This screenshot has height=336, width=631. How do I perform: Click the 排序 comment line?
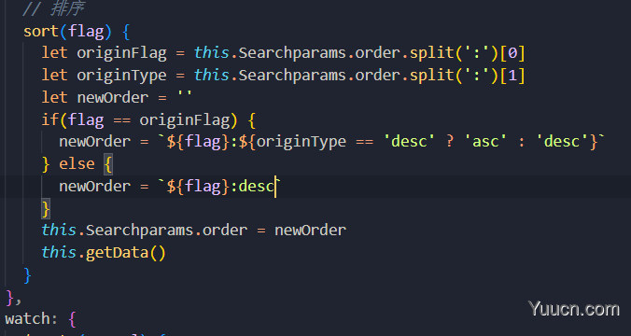coord(53,8)
